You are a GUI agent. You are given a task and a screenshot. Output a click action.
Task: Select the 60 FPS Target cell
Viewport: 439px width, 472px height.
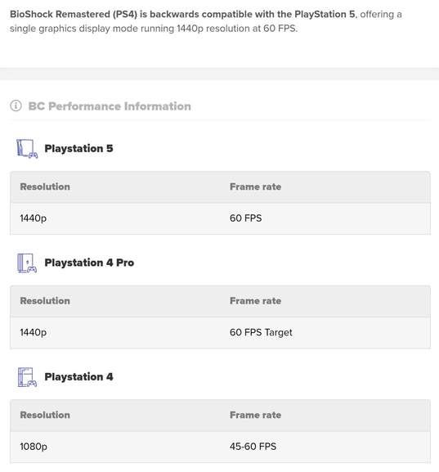click(x=261, y=332)
